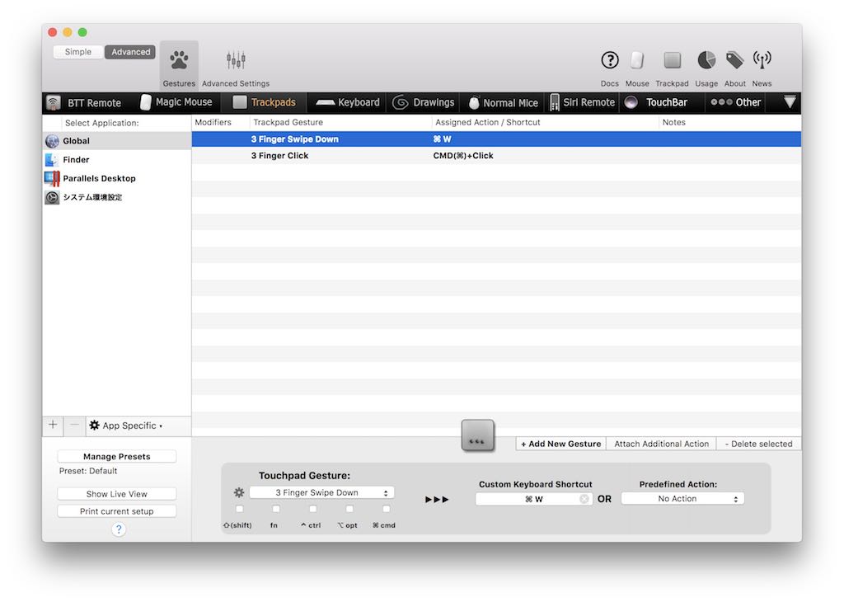Click Attach Additional Action button
The image size is (844, 602).
click(x=662, y=444)
